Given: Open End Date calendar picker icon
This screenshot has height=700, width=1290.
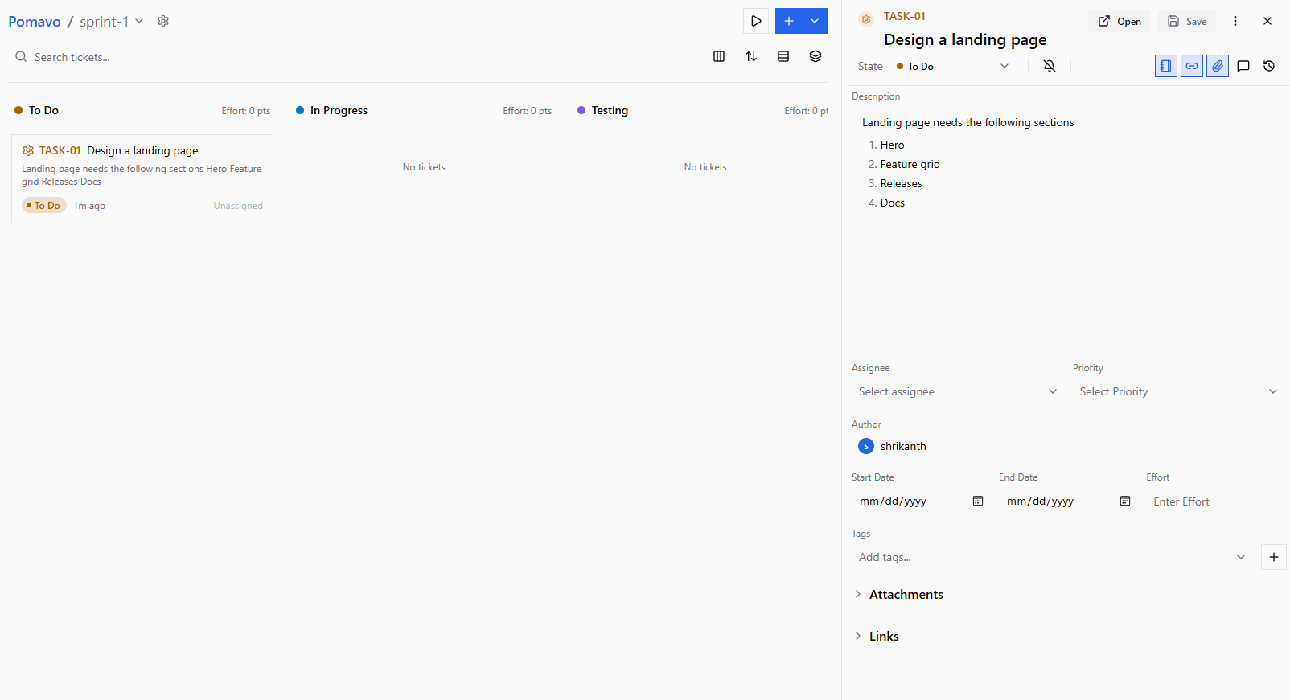Looking at the screenshot, I should pyautogui.click(x=1125, y=501).
